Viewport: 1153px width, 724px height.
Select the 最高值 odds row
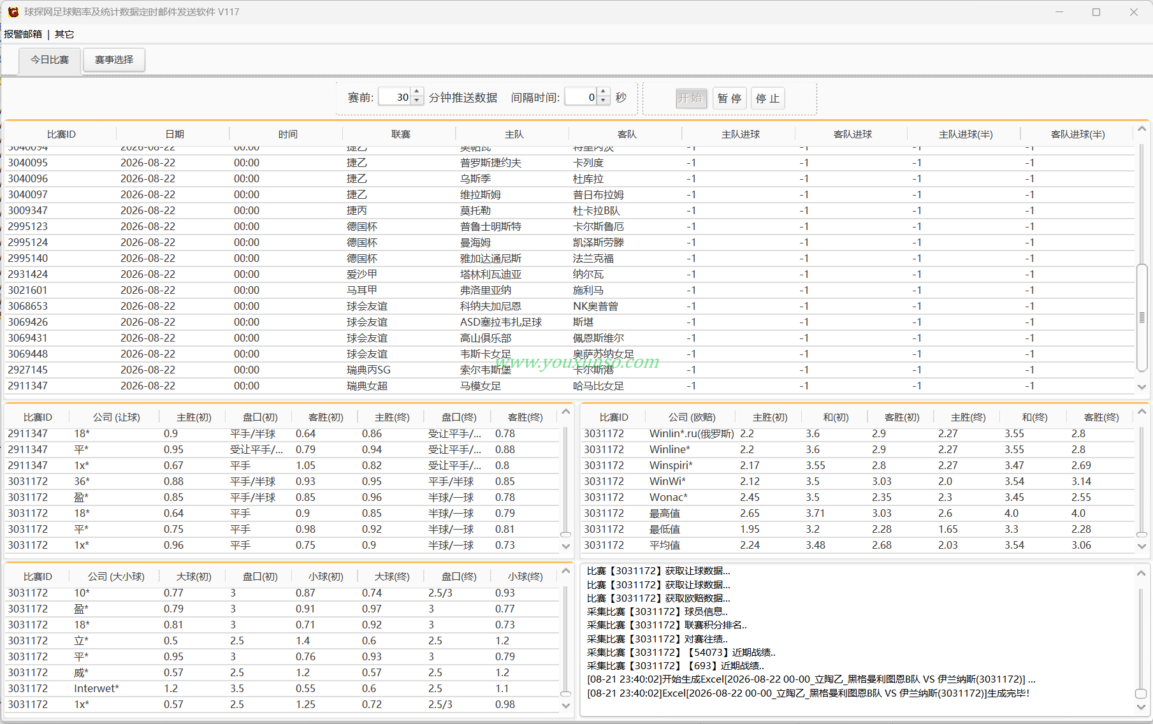858,514
